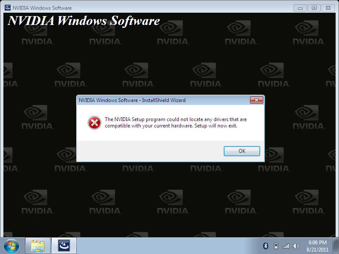
Task: Click the main window title bar text
Action: (42, 8)
